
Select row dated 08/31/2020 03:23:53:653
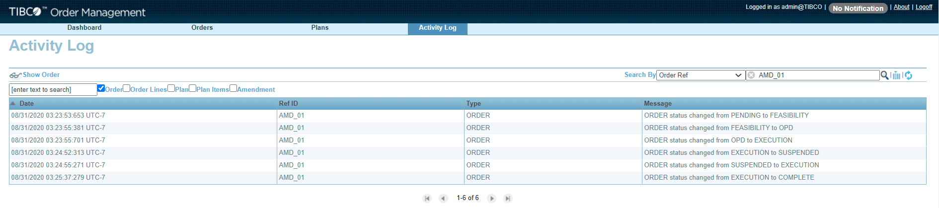pos(468,116)
